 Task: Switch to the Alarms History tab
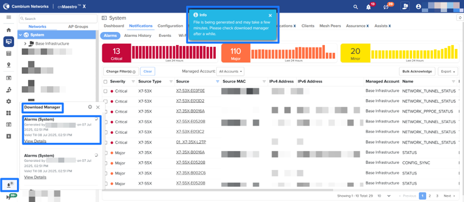(138, 35)
